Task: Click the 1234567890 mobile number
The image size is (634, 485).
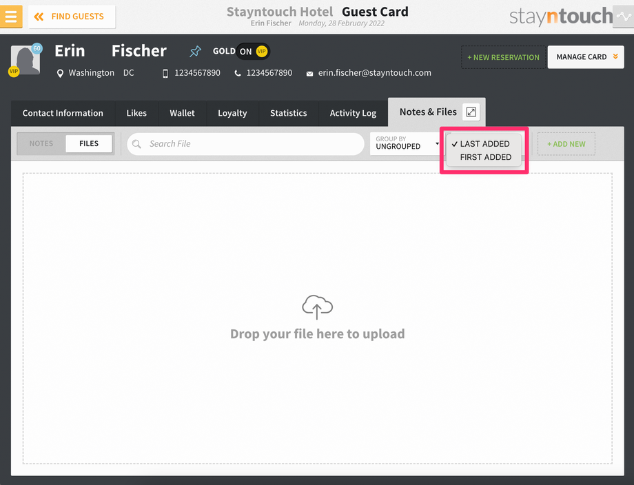Action: click(x=197, y=73)
